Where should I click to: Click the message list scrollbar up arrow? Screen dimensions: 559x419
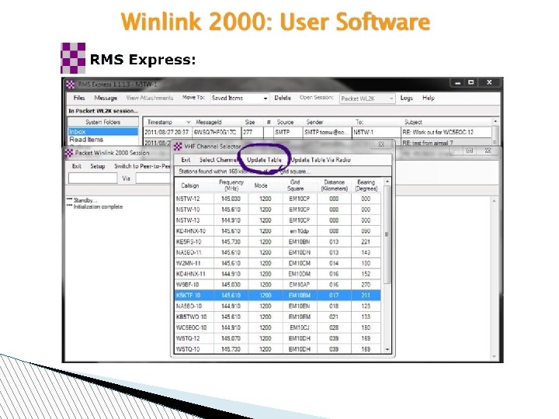pyautogui.click(x=495, y=122)
